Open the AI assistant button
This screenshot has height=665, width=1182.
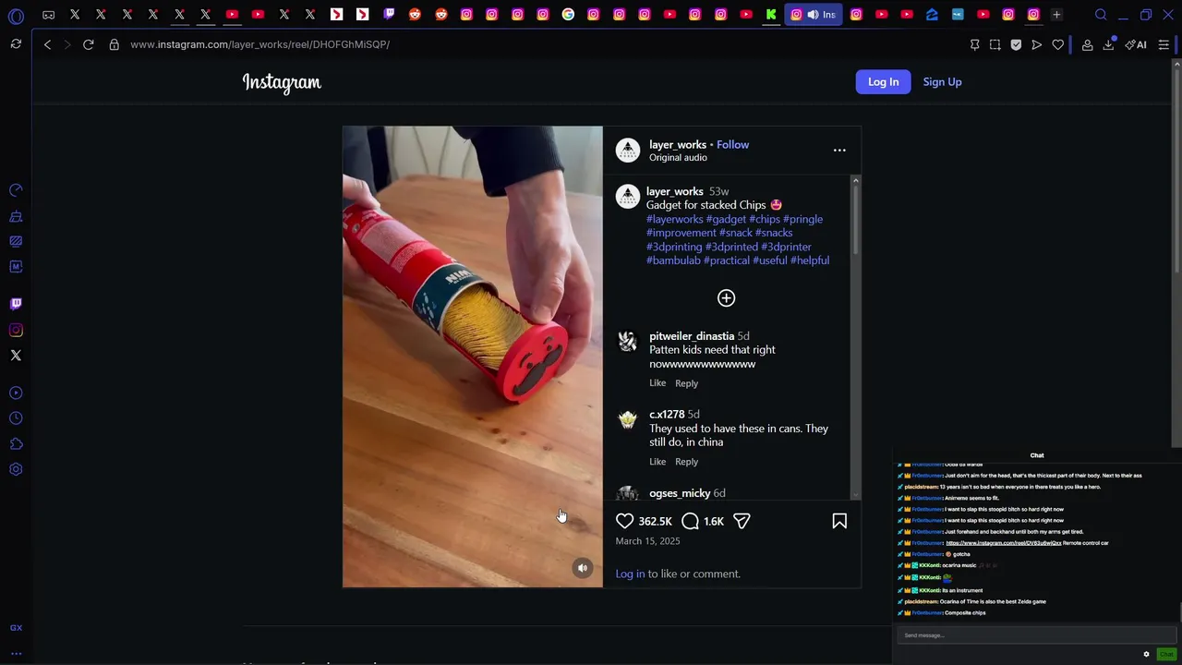pyautogui.click(x=1136, y=44)
